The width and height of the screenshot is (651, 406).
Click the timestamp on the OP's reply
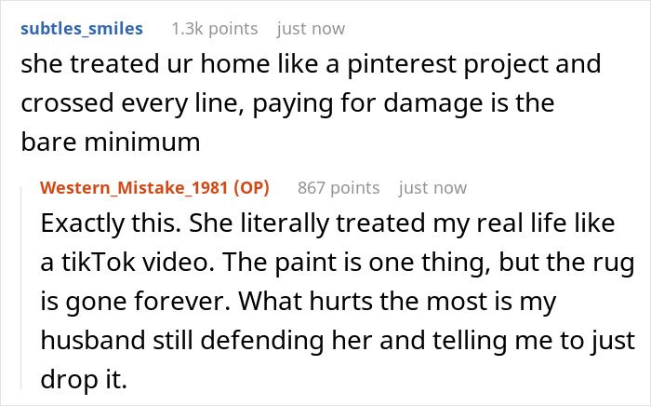coord(432,188)
